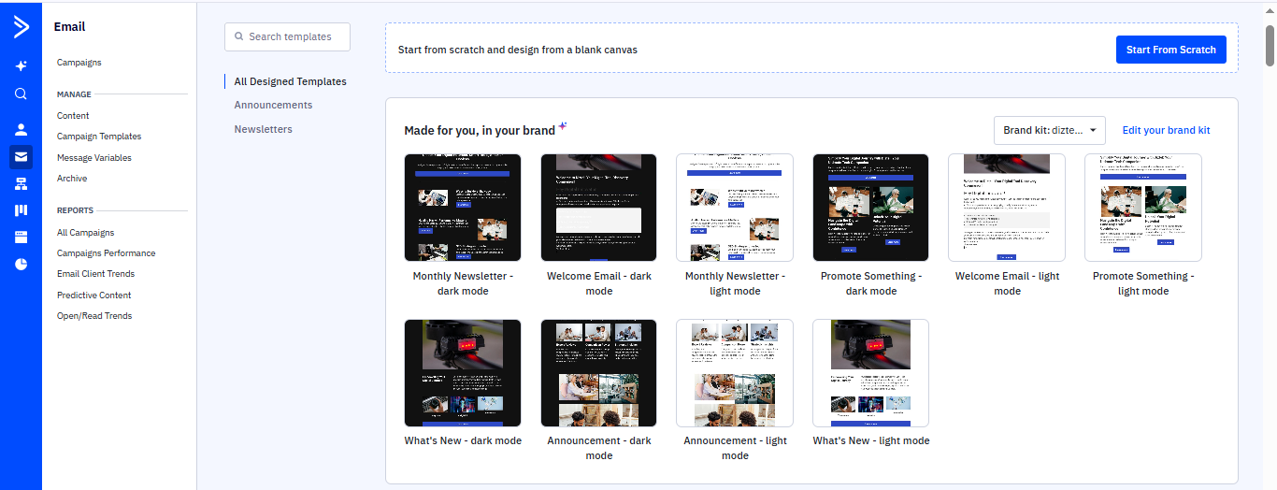Viewport: 1277px width, 490px height.
Task: Pick the Welcome Email light mode template
Action: (x=1007, y=208)
